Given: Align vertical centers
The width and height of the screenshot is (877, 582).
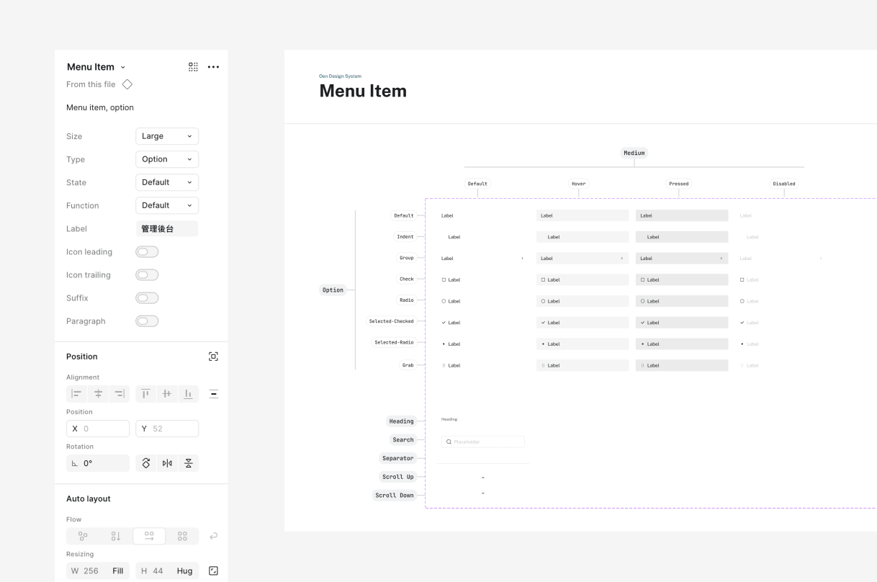Looking at the screenshot, I should [x=167, y=393].
